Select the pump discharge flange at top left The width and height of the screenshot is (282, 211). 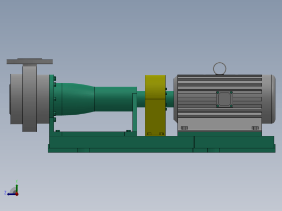click(30, 62)
